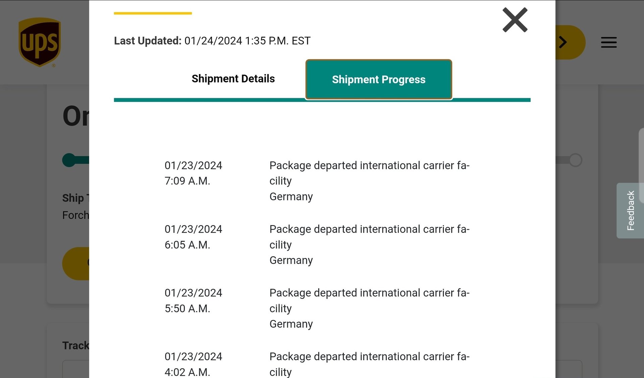The width and height of the screenshot is (644, 378).
Task: Click the yellow button behind dialog's left edge
Action: pyautogui.click(x=76, y=264)
